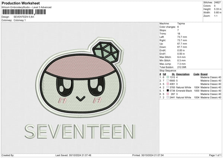This screenshot has width=223, height=158.
Task: Click the Width value "5.80 in"
Action: click(x=217, y=13)
